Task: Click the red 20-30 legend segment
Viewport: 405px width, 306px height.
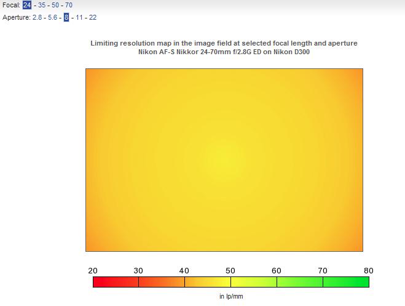Action: (x=116, y=282)
